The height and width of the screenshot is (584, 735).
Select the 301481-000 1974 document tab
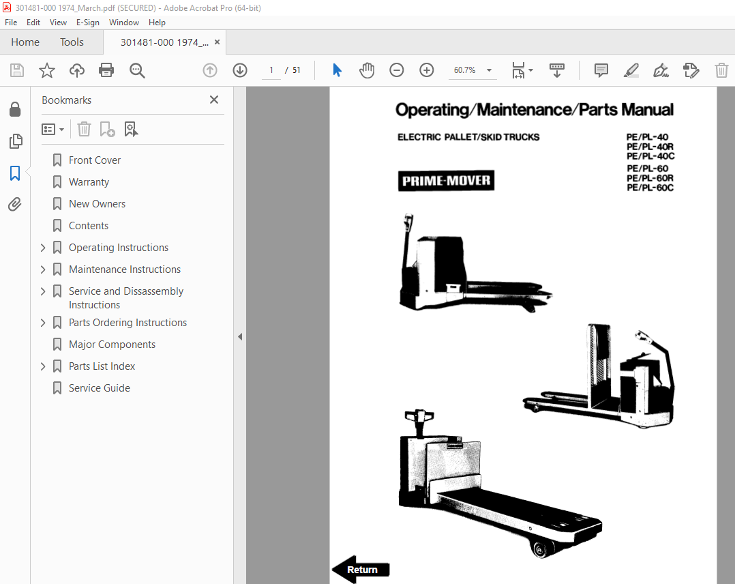[x=164, y=42]
